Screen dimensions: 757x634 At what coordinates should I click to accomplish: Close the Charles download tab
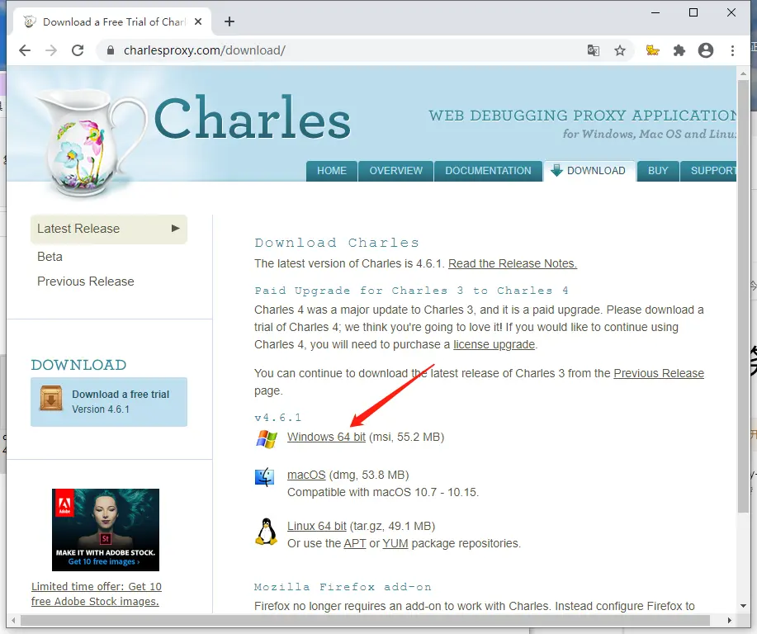[x=198, y=21]
